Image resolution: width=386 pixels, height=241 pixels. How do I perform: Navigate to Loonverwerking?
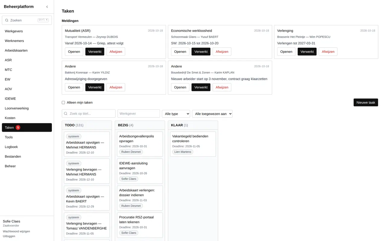[27, 108]
